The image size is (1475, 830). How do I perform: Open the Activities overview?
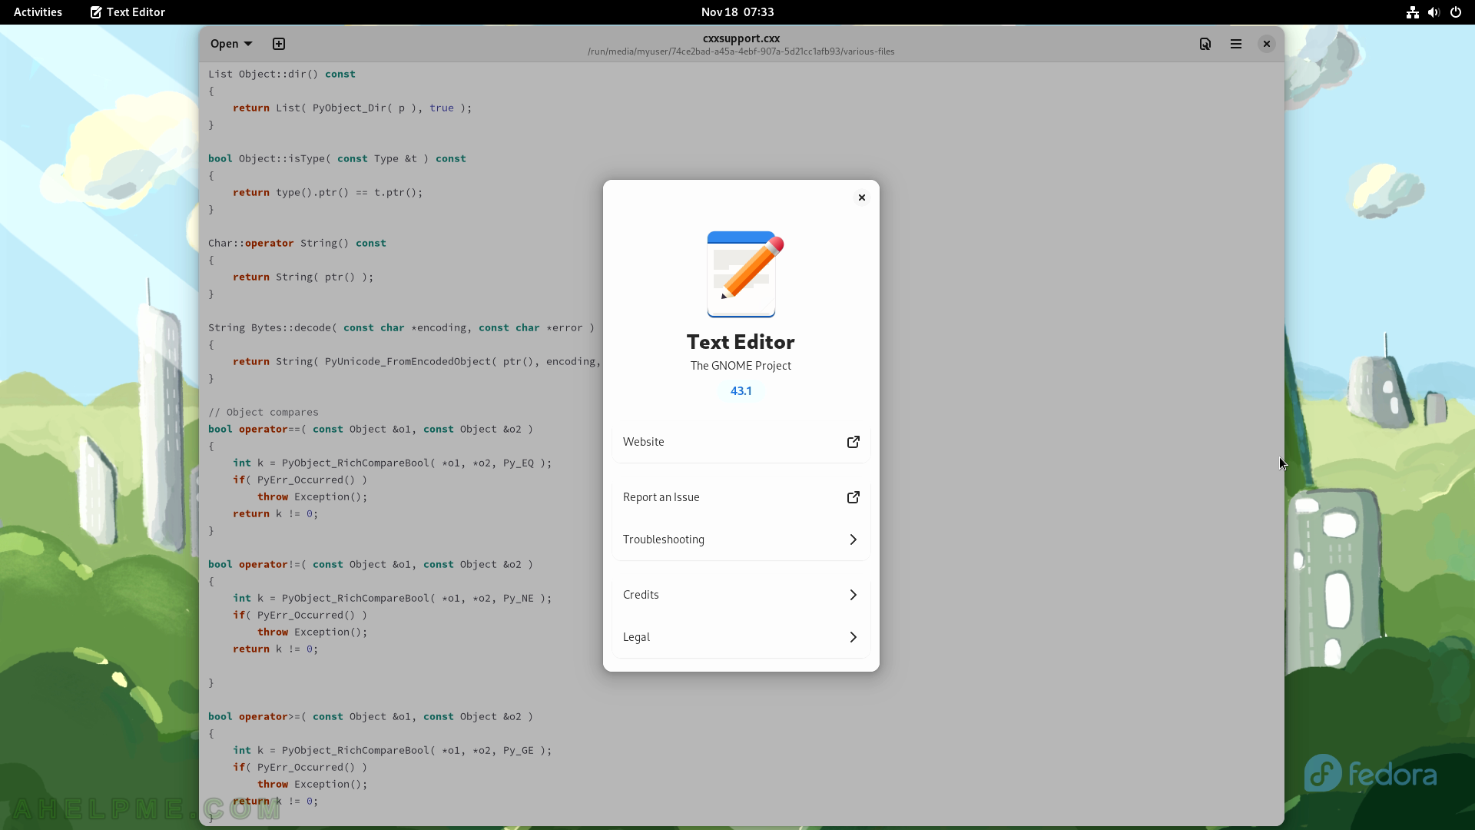[x=38, y=12]
